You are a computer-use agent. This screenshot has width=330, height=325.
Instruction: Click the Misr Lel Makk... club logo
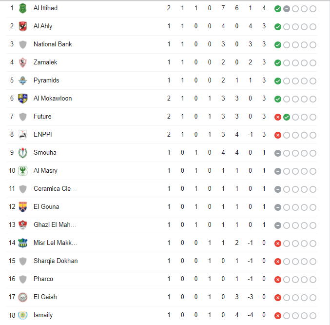pos(23,243)
